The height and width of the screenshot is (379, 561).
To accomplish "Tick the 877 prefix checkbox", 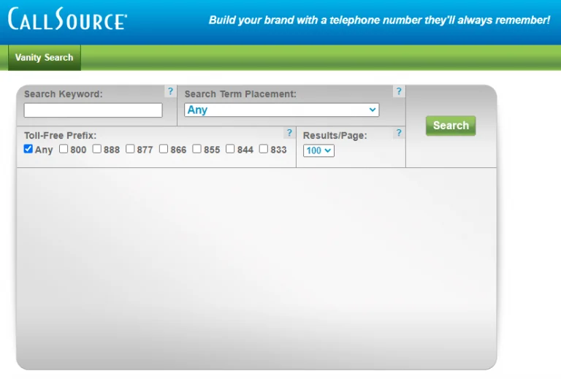I will pos(130,149).
